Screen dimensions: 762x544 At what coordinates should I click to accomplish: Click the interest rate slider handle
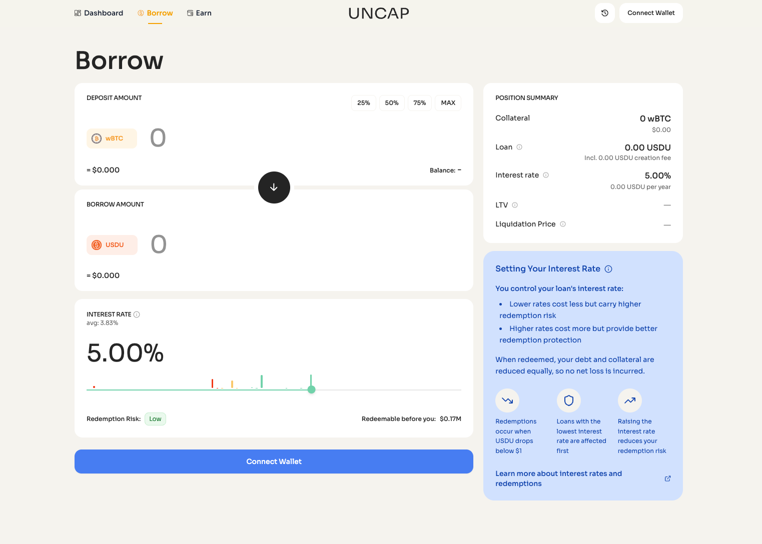click(x=311, y=389)
